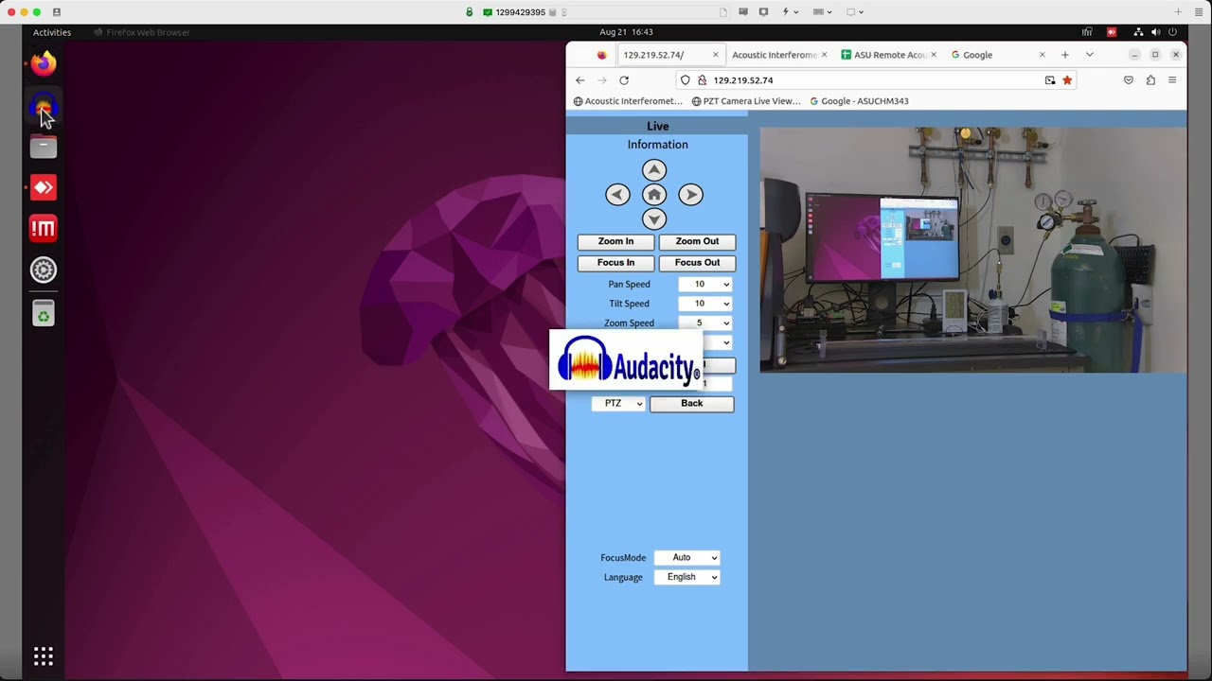
Task: Bookmark star icon in address bar
Action: 1067,80
